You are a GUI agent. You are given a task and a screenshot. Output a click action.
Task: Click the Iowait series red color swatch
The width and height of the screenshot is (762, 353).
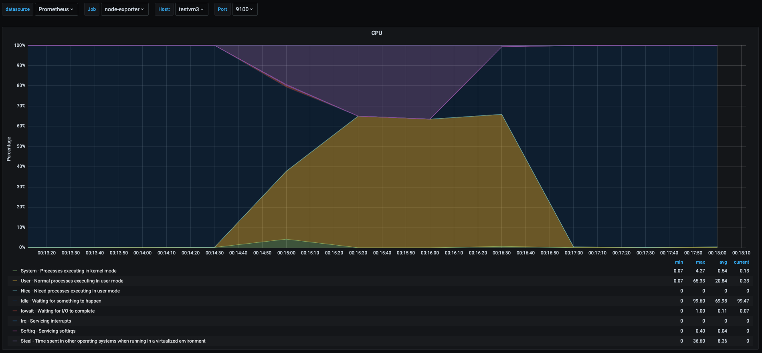(x=15, y=311)
